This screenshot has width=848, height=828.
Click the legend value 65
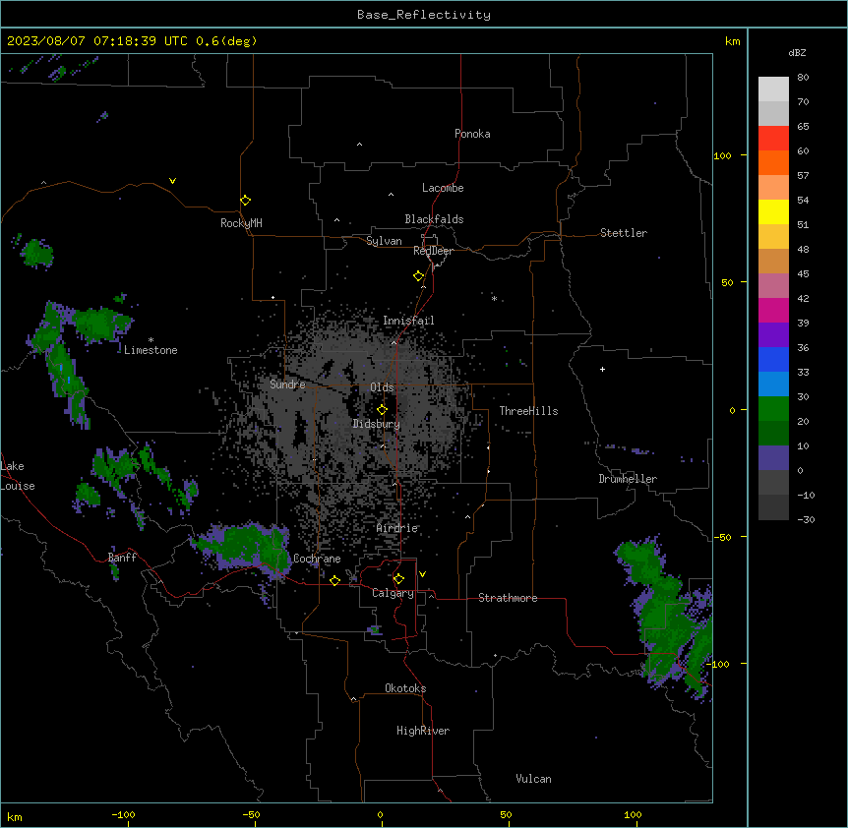coord(803,127)
